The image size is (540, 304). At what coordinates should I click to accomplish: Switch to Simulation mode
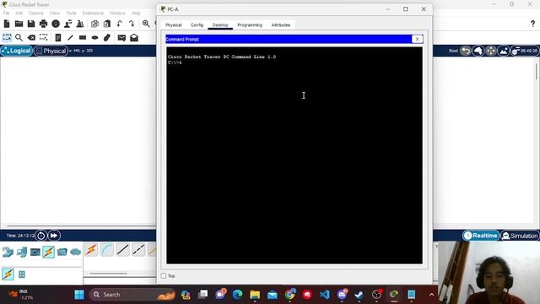(520, 236)
